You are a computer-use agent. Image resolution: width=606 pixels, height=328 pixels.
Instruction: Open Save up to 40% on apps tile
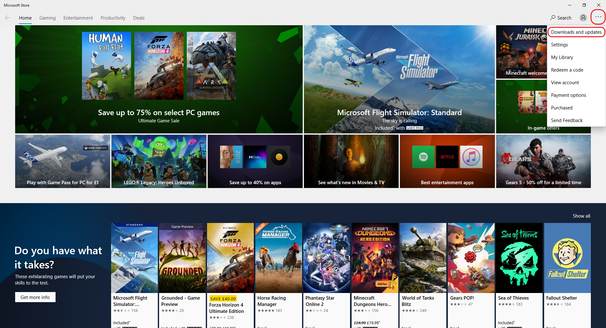[255, 161]
